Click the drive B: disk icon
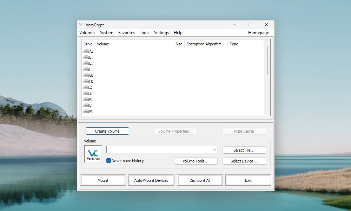Image resolution: width=351 pixels, height=211 pixels. [86, 57]
